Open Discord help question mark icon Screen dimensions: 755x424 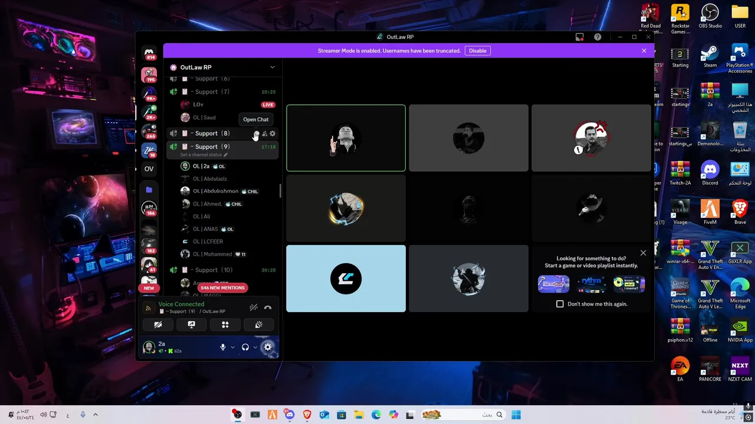click(x=598, y=37)
